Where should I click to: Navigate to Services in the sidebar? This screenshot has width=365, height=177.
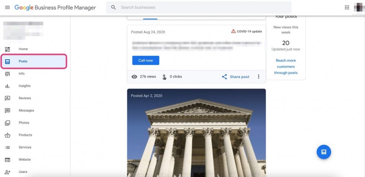(25, 147)
